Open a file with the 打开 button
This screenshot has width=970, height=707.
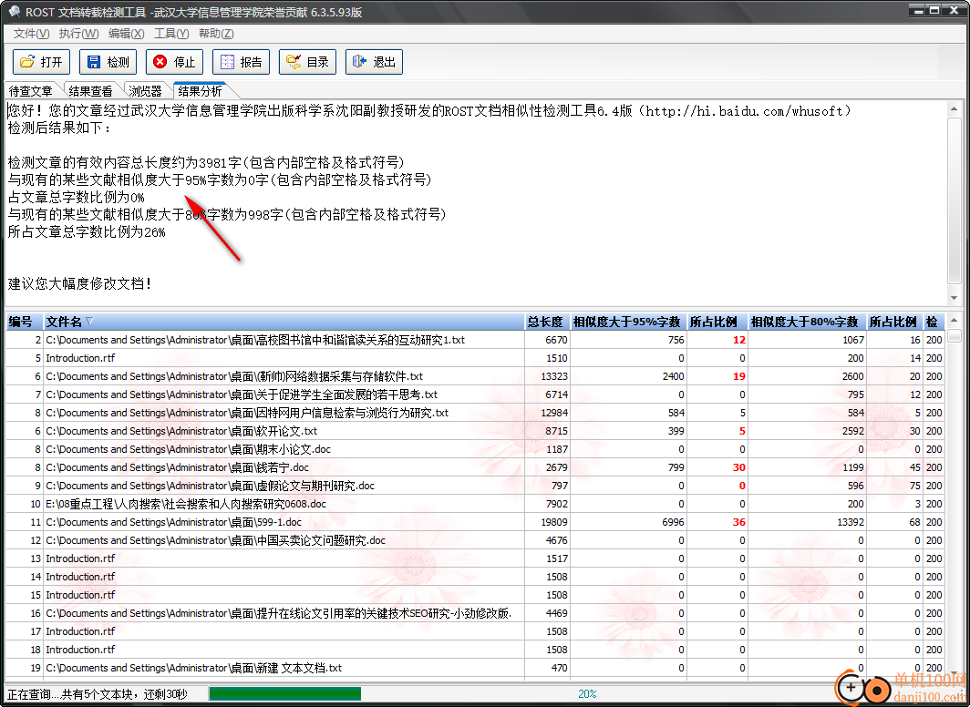(x=41, y=62)
